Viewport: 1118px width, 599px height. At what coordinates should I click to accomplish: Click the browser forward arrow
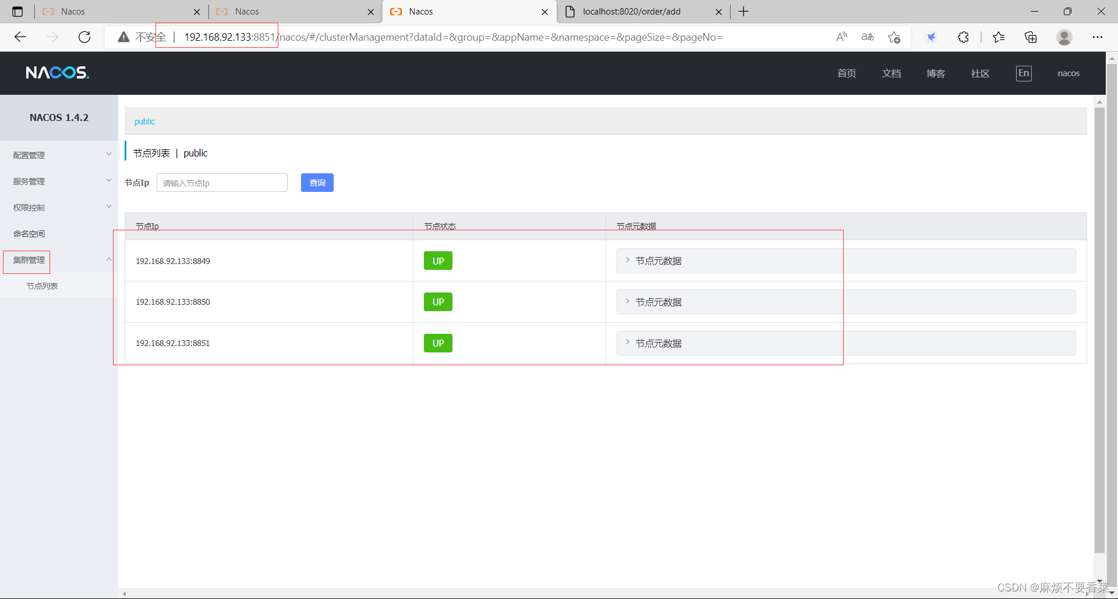click(x=52, y=37)
